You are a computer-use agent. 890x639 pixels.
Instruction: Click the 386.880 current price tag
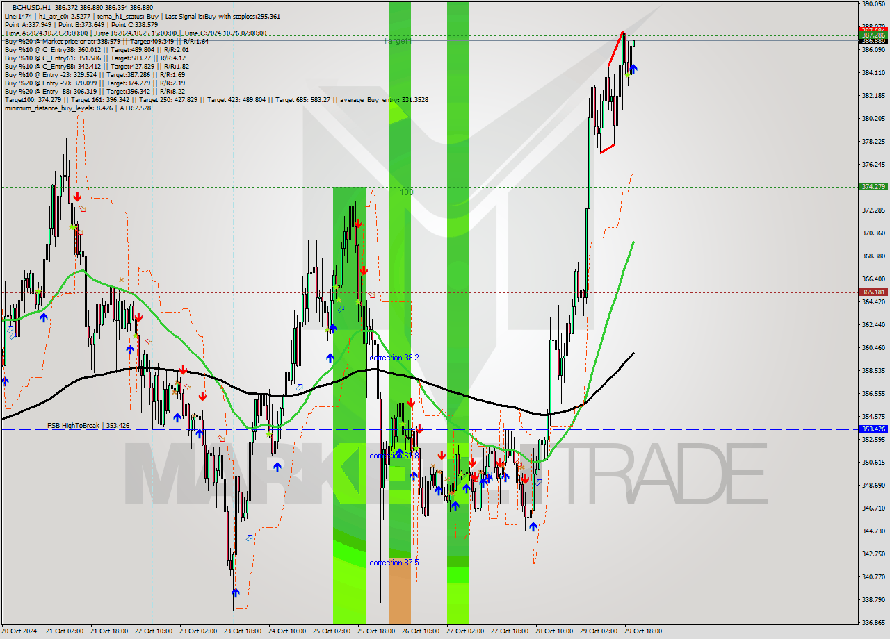click(873, 41)
